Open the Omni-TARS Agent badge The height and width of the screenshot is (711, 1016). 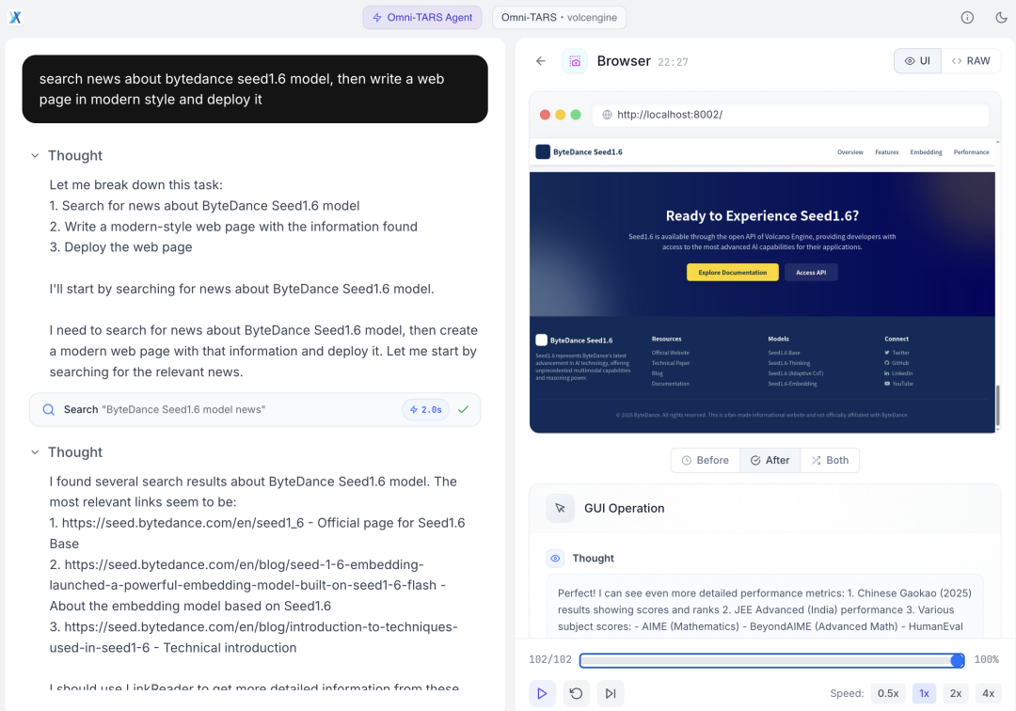pos(421,17)
